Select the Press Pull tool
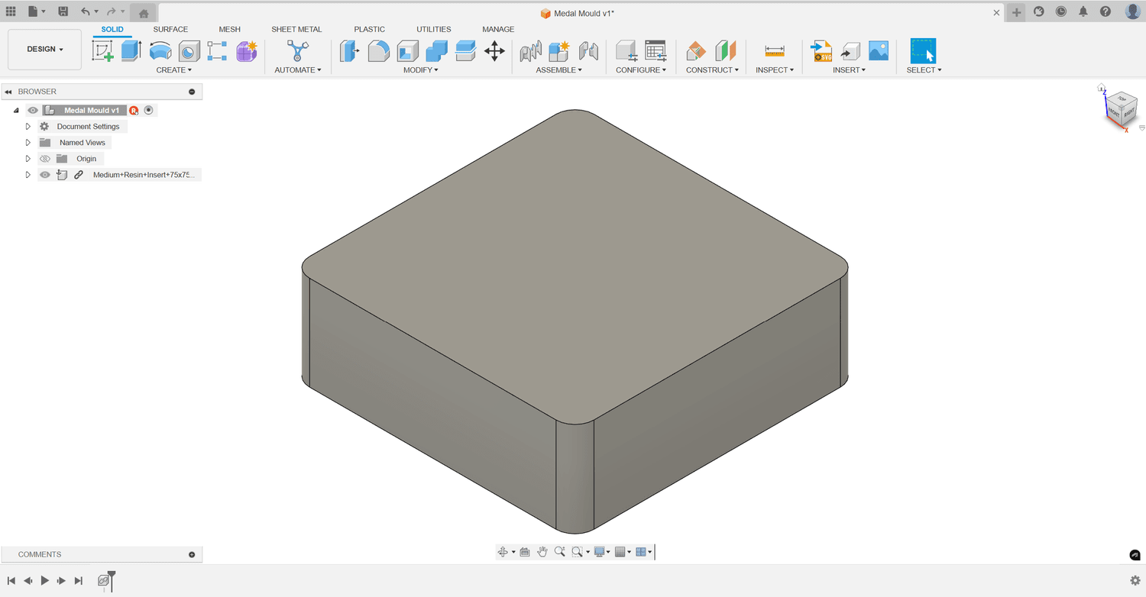 coord(349,51)
